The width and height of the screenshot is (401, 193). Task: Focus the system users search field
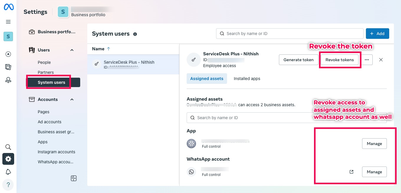[290, 34]
